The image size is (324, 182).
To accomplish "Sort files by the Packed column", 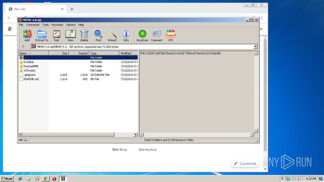I will pos(79,53).
